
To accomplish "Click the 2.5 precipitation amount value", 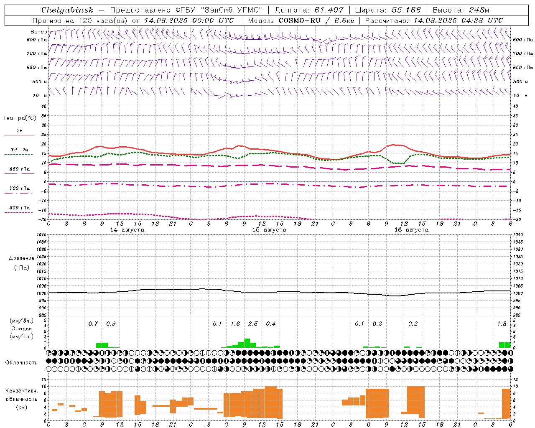I will [253, 324].
